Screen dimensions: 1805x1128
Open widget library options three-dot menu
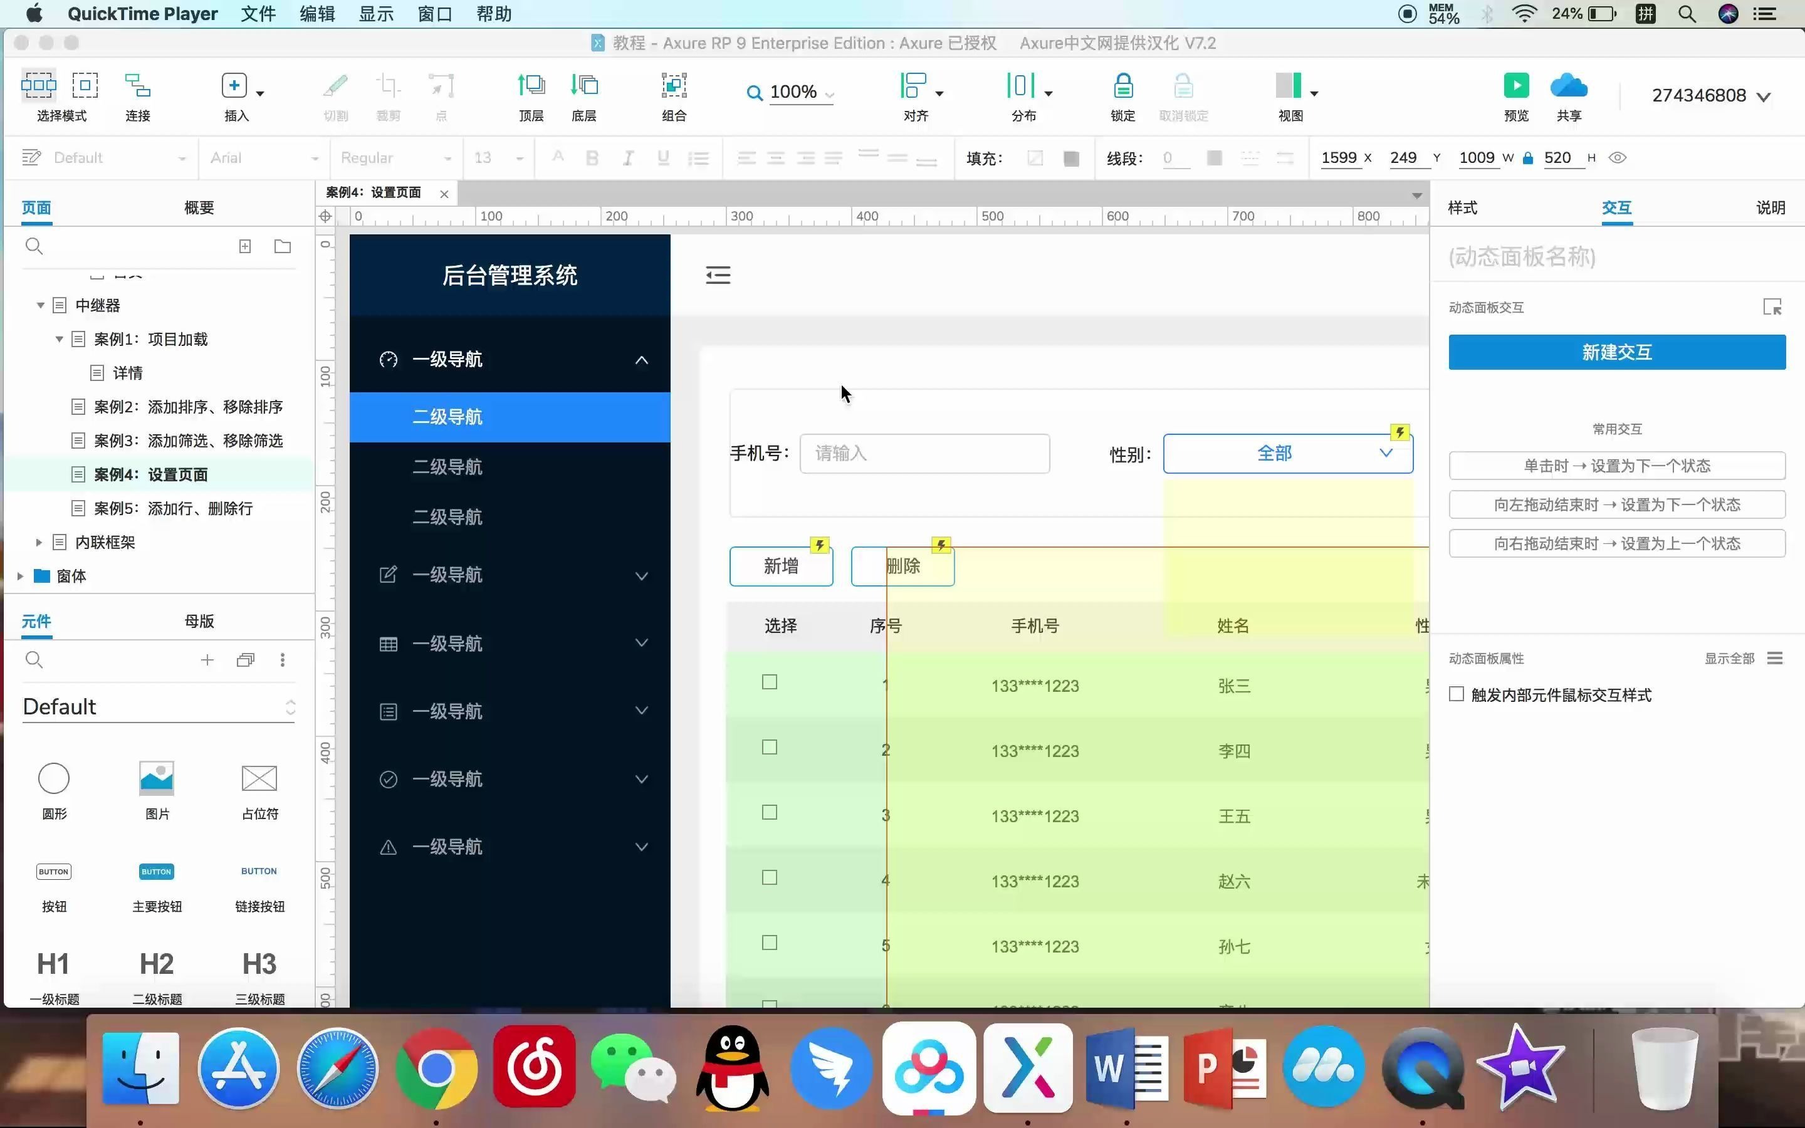click(283, 659)
